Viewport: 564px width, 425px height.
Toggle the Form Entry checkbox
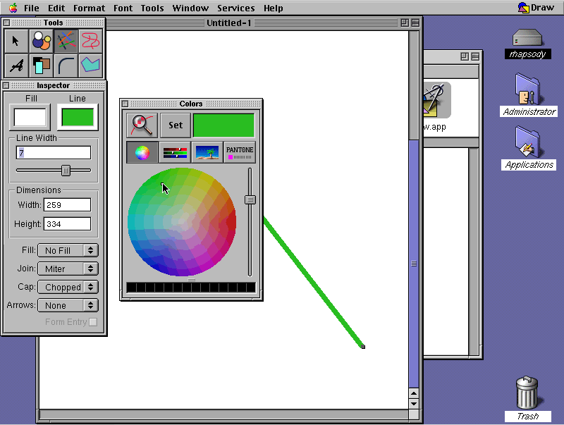click(x=93, y=322)
